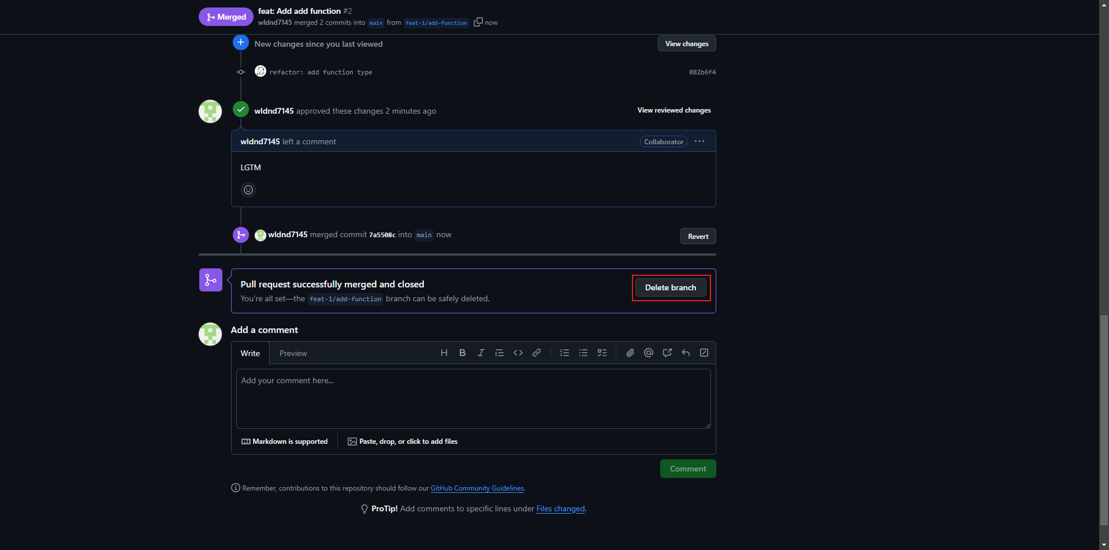This screenshot has width=1109, height=550.
Task: Click the page's vertical scrollbar thumb
Action: point(1104,420)
